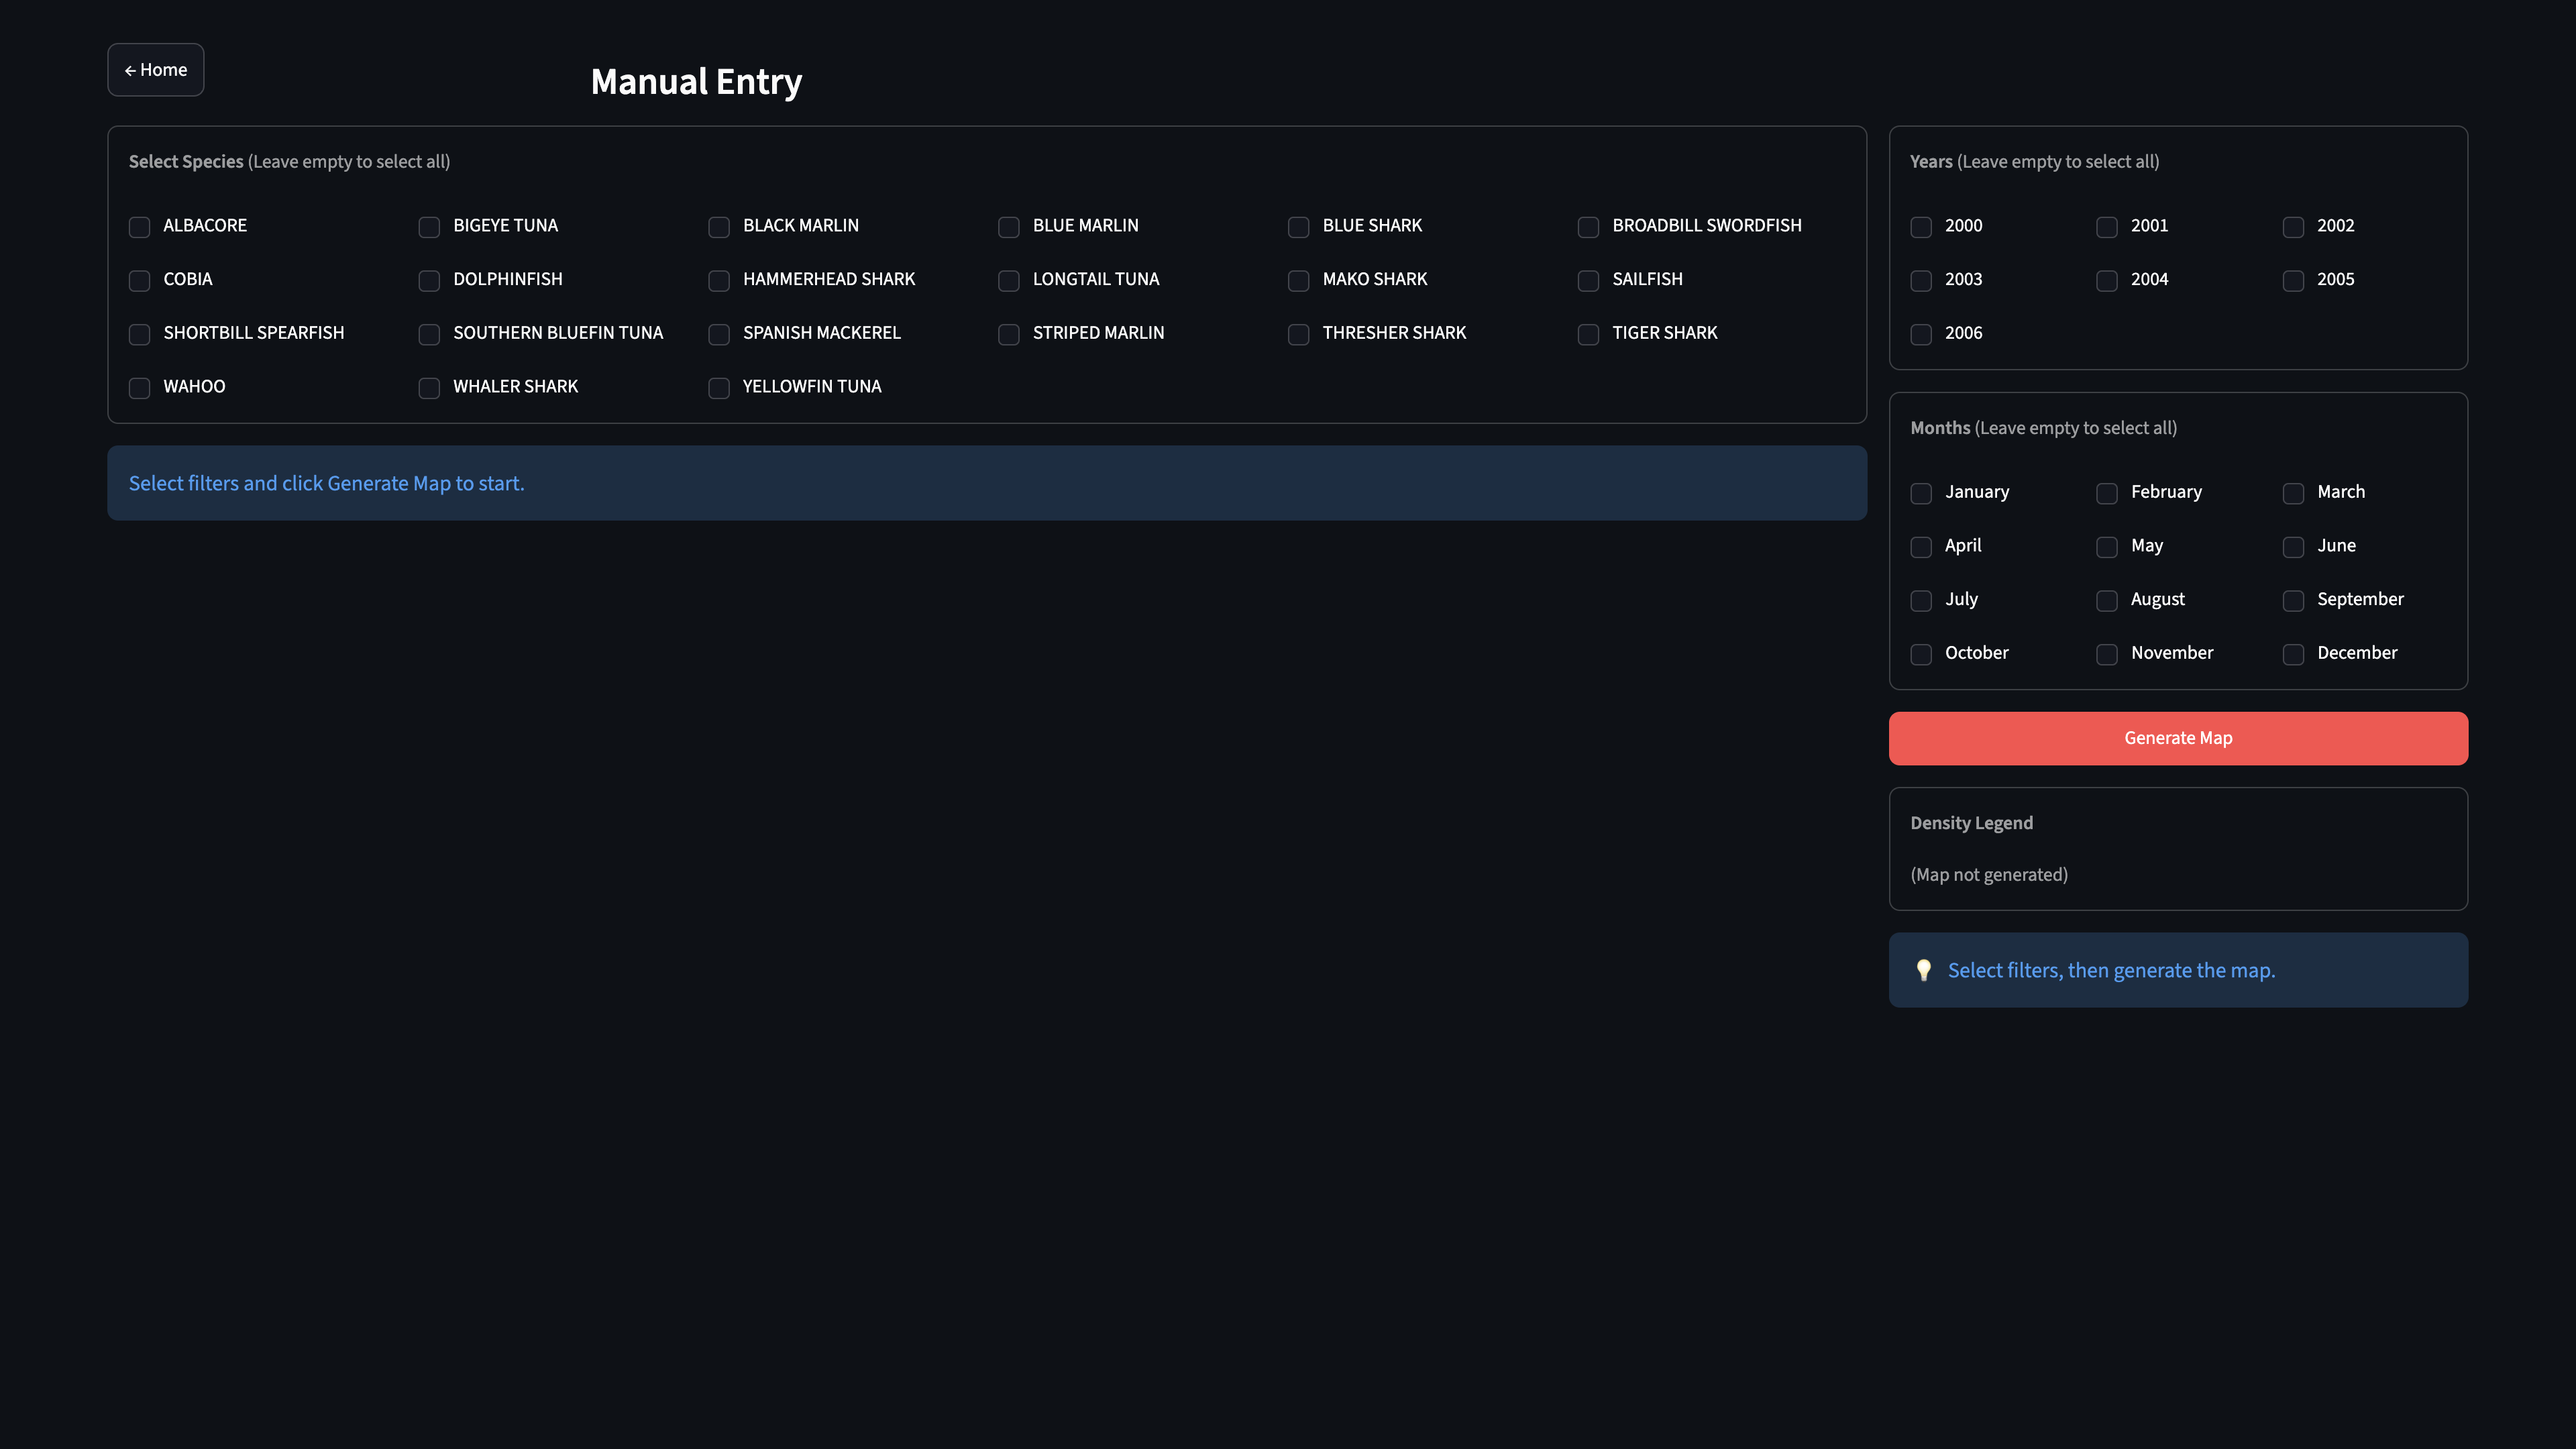This screenshot has width=2576, height=1449.
Task: Click the red Generate Map button
Action: (x=2178, y=738)
